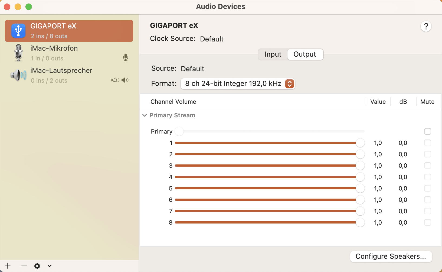Click channel 5 volume slider knob
The height and width of the screenshot is (272, 442).
pos(360,188)
